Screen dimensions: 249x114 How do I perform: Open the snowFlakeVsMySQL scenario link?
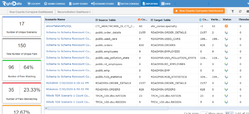pos(59,26)
